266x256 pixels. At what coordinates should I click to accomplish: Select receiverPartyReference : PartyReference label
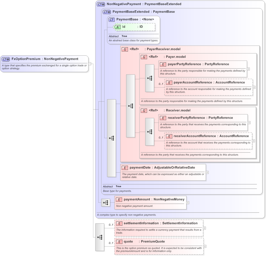point(200,118)
